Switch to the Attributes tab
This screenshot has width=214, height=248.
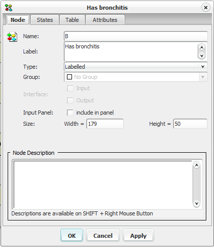[105, 20]
